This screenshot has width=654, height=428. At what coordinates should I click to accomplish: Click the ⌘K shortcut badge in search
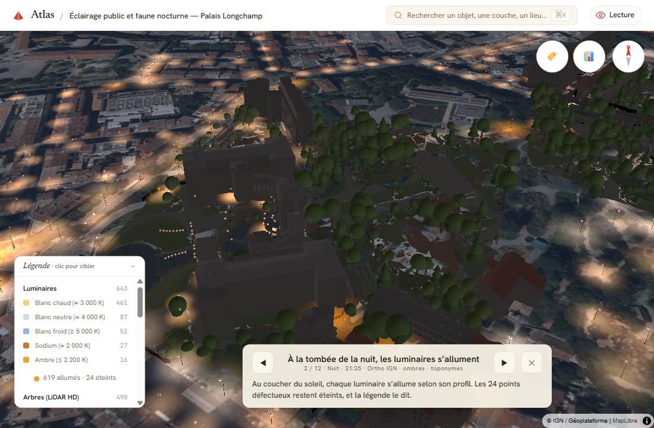tap(561, 15)
